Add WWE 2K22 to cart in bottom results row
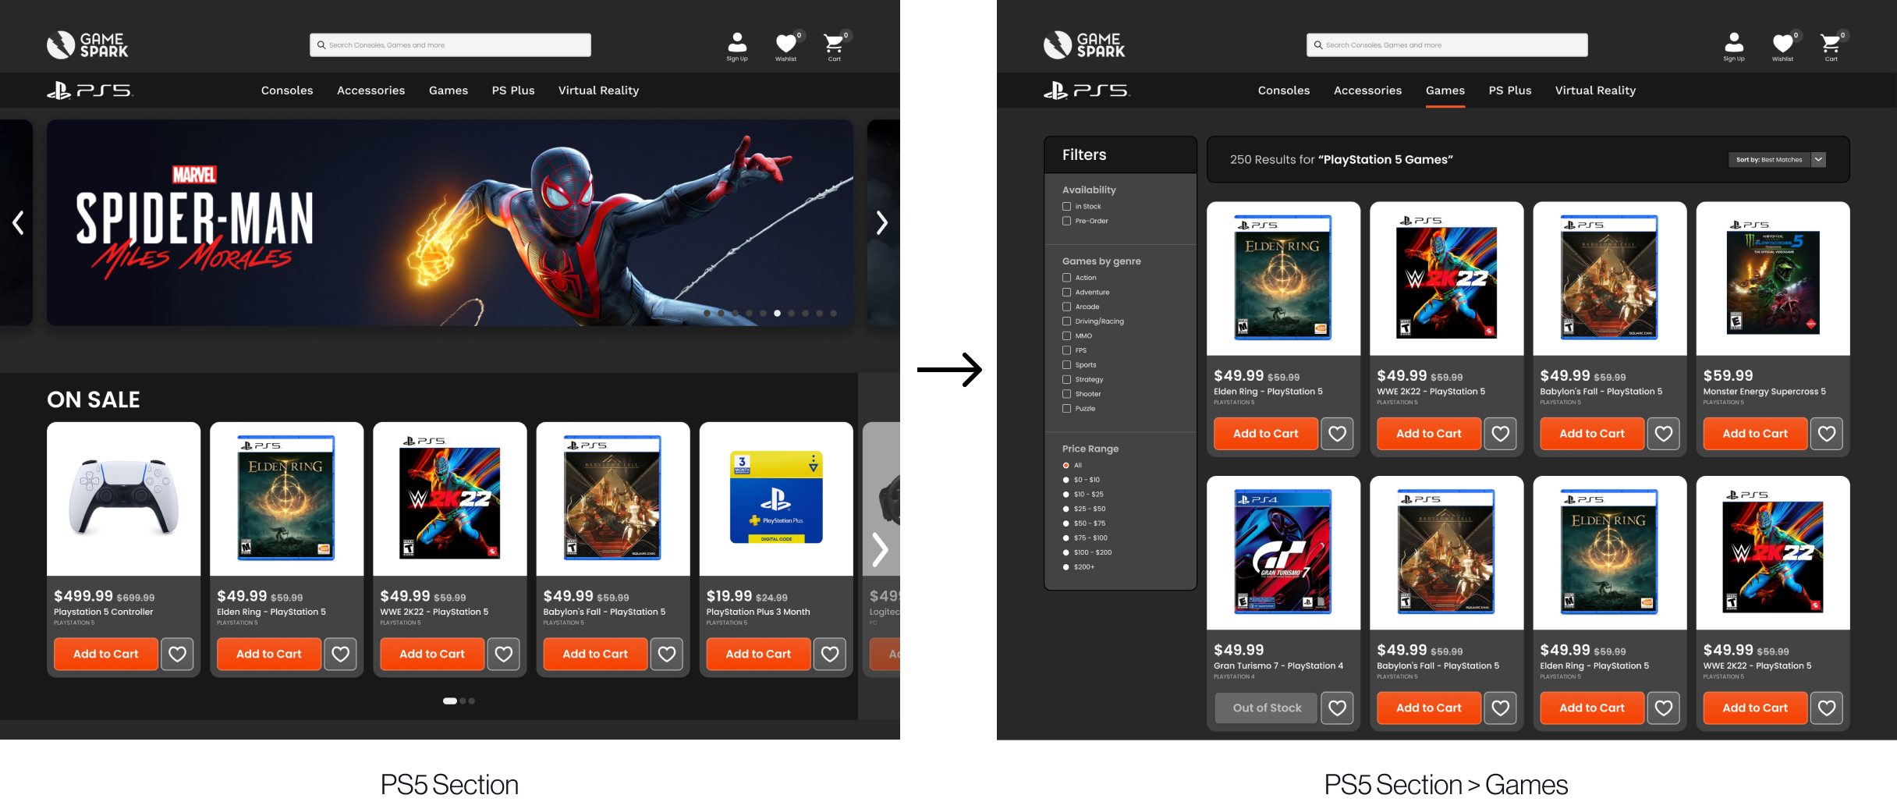1897x802 pixels. [x=1755, y=708]
